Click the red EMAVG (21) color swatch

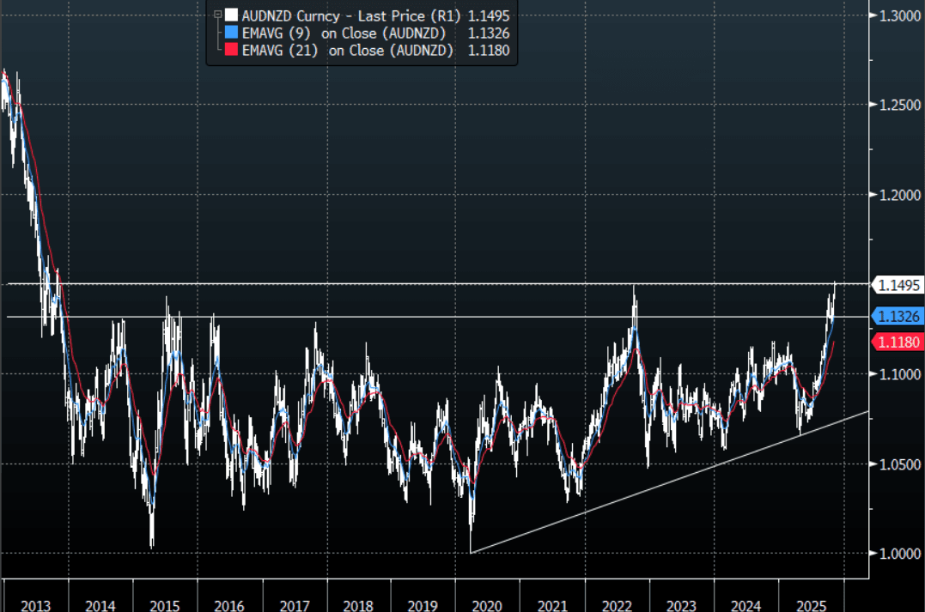coord(231,50)
